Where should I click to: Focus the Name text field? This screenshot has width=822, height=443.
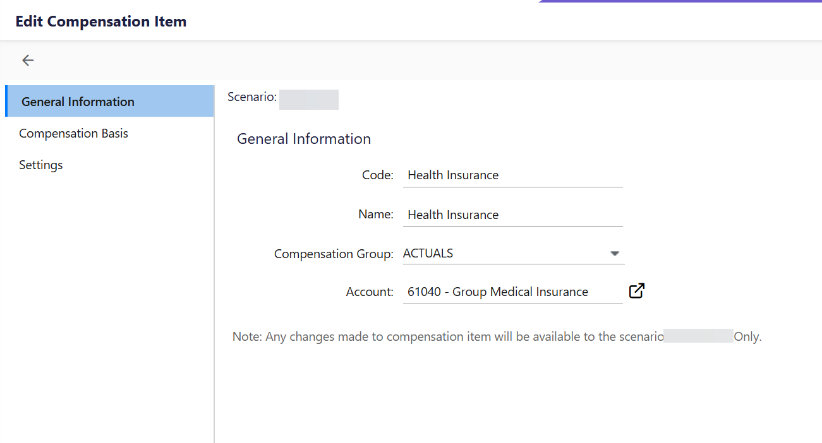point(512,215)
